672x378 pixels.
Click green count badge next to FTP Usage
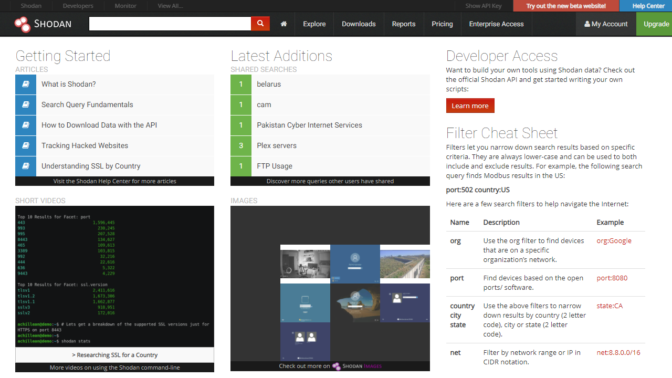click(x=241, y=166)
